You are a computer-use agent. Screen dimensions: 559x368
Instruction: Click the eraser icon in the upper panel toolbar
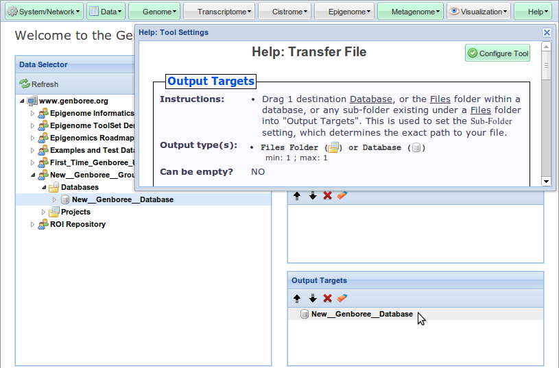(x=342, y=195)
